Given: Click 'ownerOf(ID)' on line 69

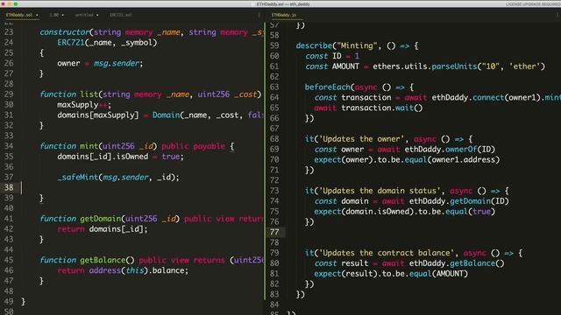Looking at the screenshot, I should [x=470, y=150].
